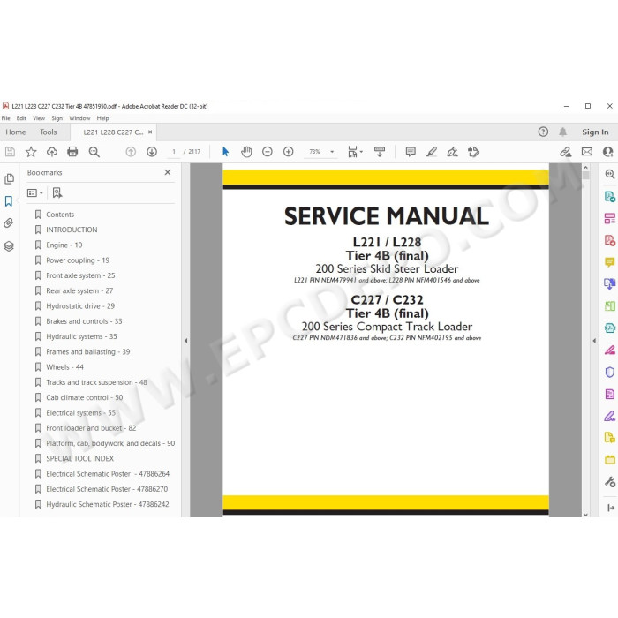
Task: Add a sticky note comment
Action: click(411, 152)
